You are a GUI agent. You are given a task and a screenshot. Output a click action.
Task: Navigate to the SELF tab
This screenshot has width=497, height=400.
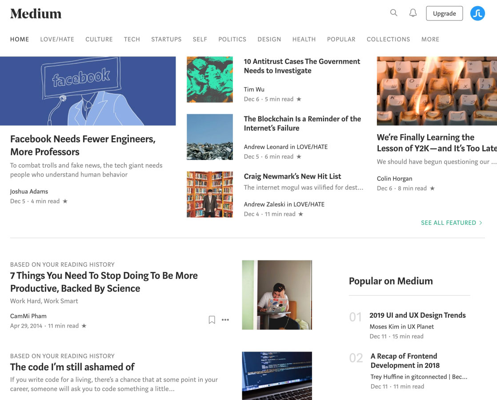pyautogui.click(x=200, y=39)
